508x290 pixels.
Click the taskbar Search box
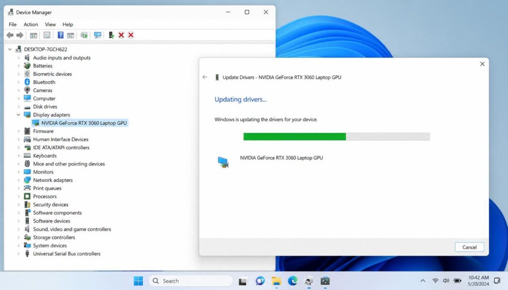tap(191, 281)
